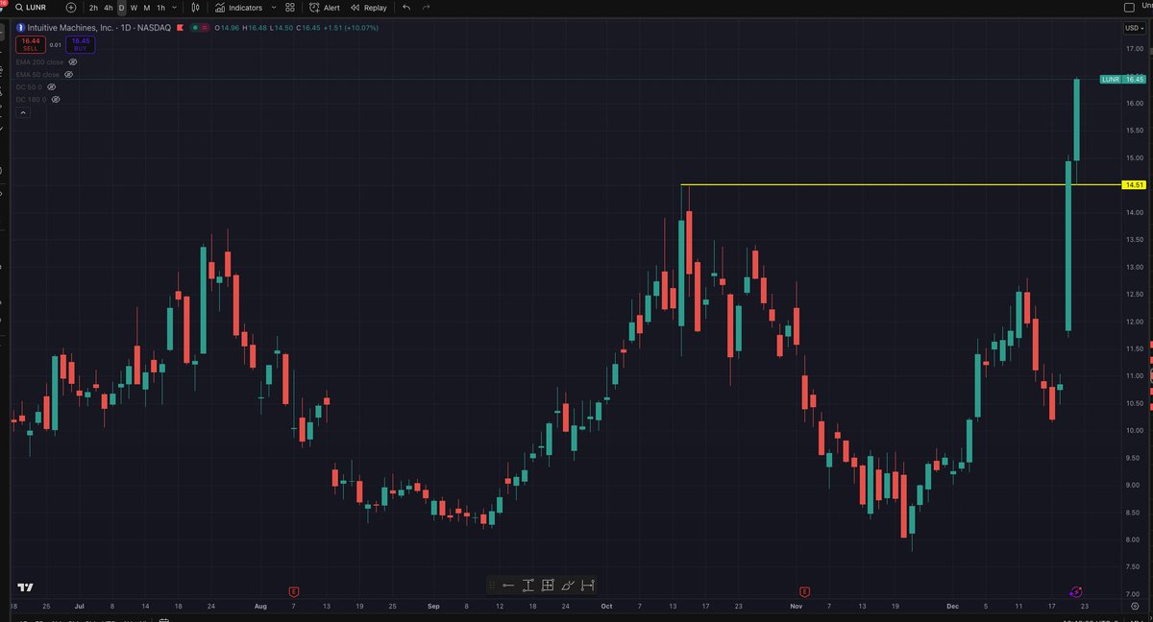The image size is (1153, 622).
Task: Open chart settings gear at bottom right
Action: [x=1135, y=607]
